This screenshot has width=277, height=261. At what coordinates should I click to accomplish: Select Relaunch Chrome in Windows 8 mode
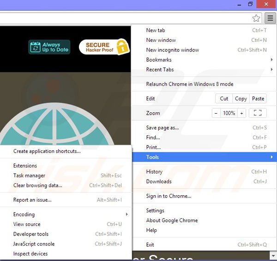tap(205, 84)
